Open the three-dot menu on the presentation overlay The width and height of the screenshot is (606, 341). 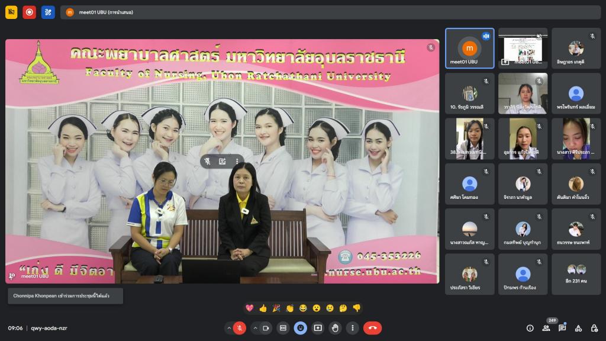click(237, 161)
